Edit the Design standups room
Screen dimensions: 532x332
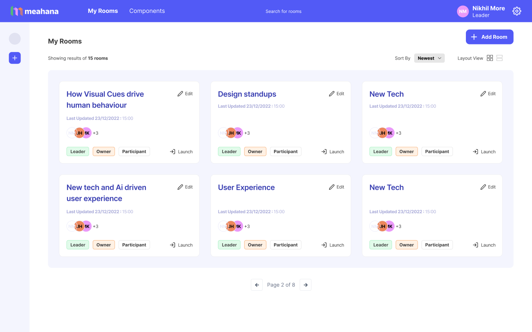337,94
